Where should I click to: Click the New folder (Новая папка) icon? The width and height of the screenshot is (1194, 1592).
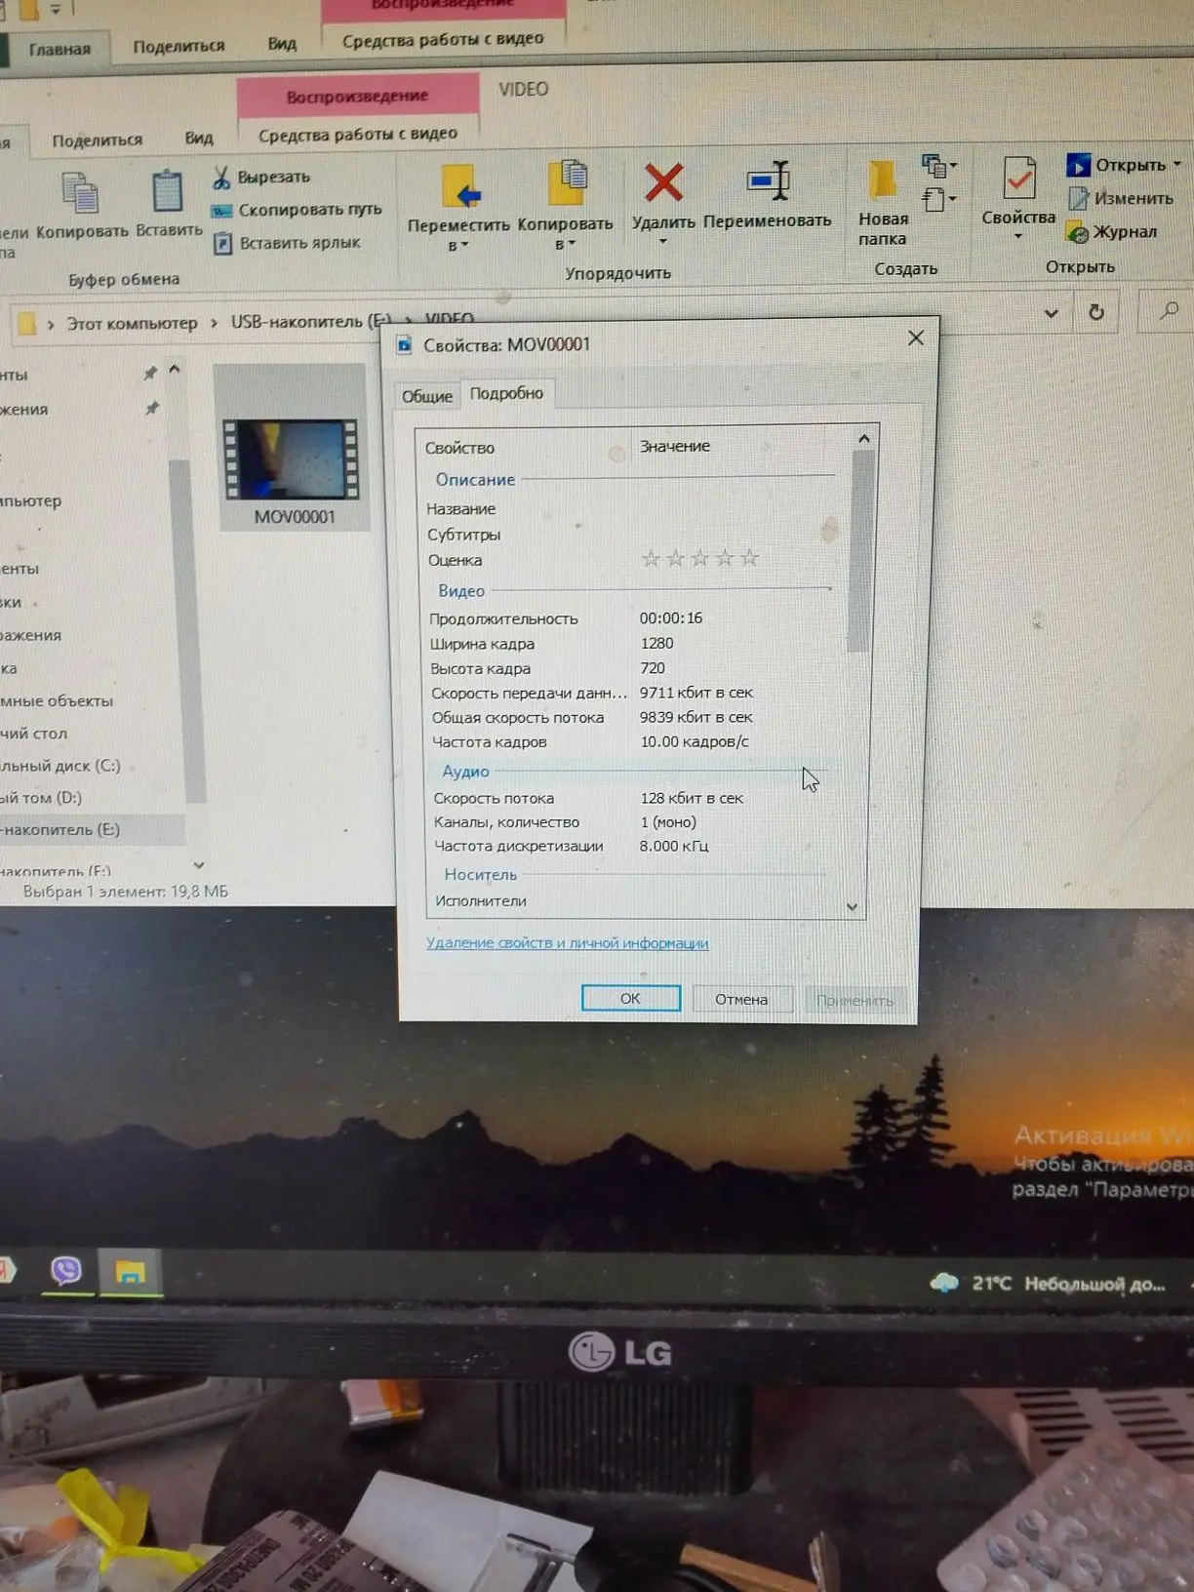882,181
